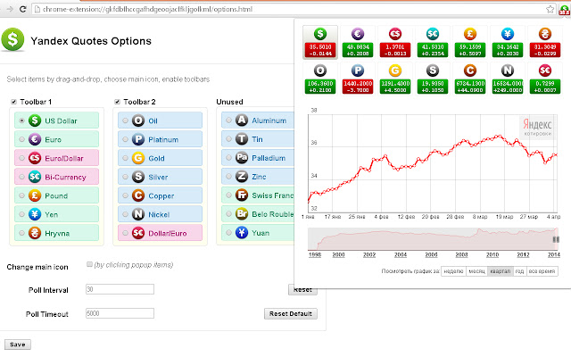Switch chart range to месяц (month)
This screenshot has height=357, width=571.
[x=476, y=271]
